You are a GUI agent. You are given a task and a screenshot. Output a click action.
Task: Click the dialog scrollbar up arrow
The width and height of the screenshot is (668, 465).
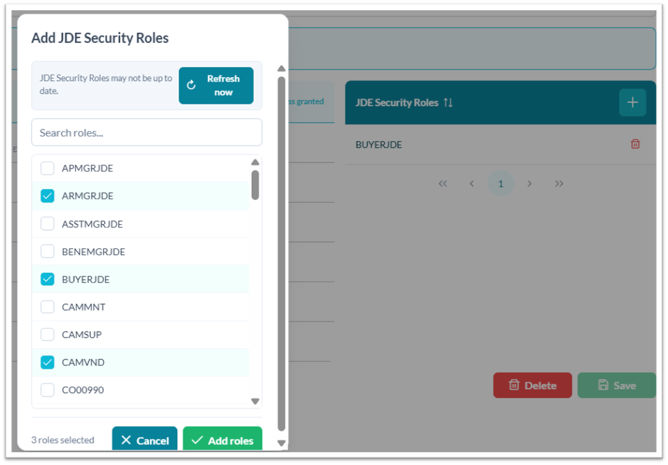[x=281, y=68]
